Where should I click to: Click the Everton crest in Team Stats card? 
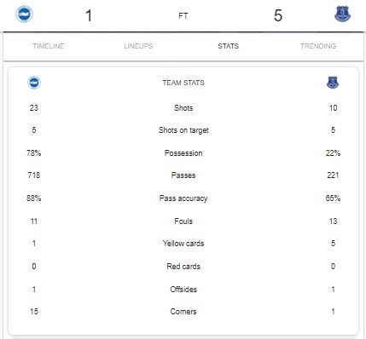click(333, 83)
